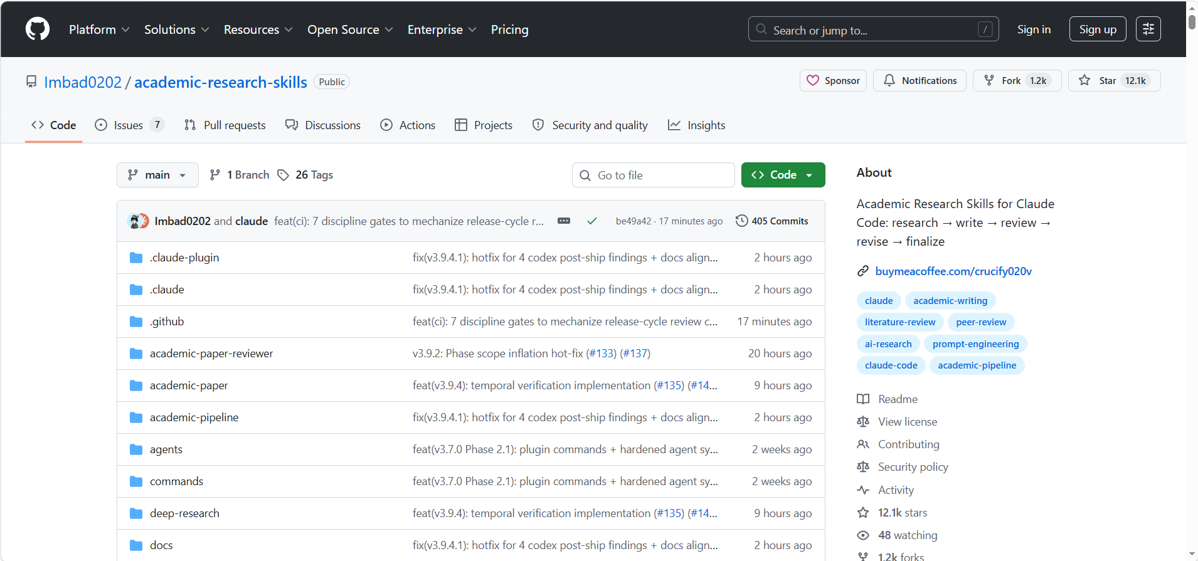The image size is (1198, 561).
Task: Click the green check status icon
Action: 591,221
